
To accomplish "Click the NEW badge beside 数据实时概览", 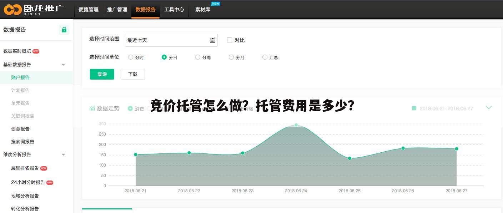I will pos(36,51).
